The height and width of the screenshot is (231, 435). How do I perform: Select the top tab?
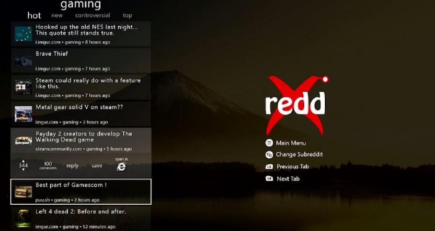coord(127,15)
